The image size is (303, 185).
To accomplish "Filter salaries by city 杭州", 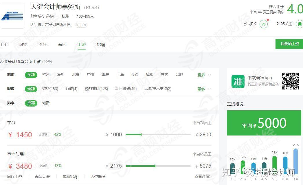I will point(46,75).
